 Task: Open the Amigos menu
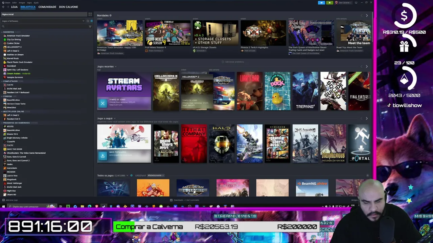coord(21,3)
